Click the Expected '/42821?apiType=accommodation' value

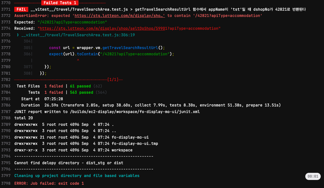coord(72,22)
